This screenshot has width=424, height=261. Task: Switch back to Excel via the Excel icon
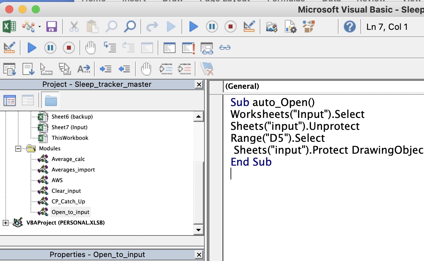coord(9,26)
